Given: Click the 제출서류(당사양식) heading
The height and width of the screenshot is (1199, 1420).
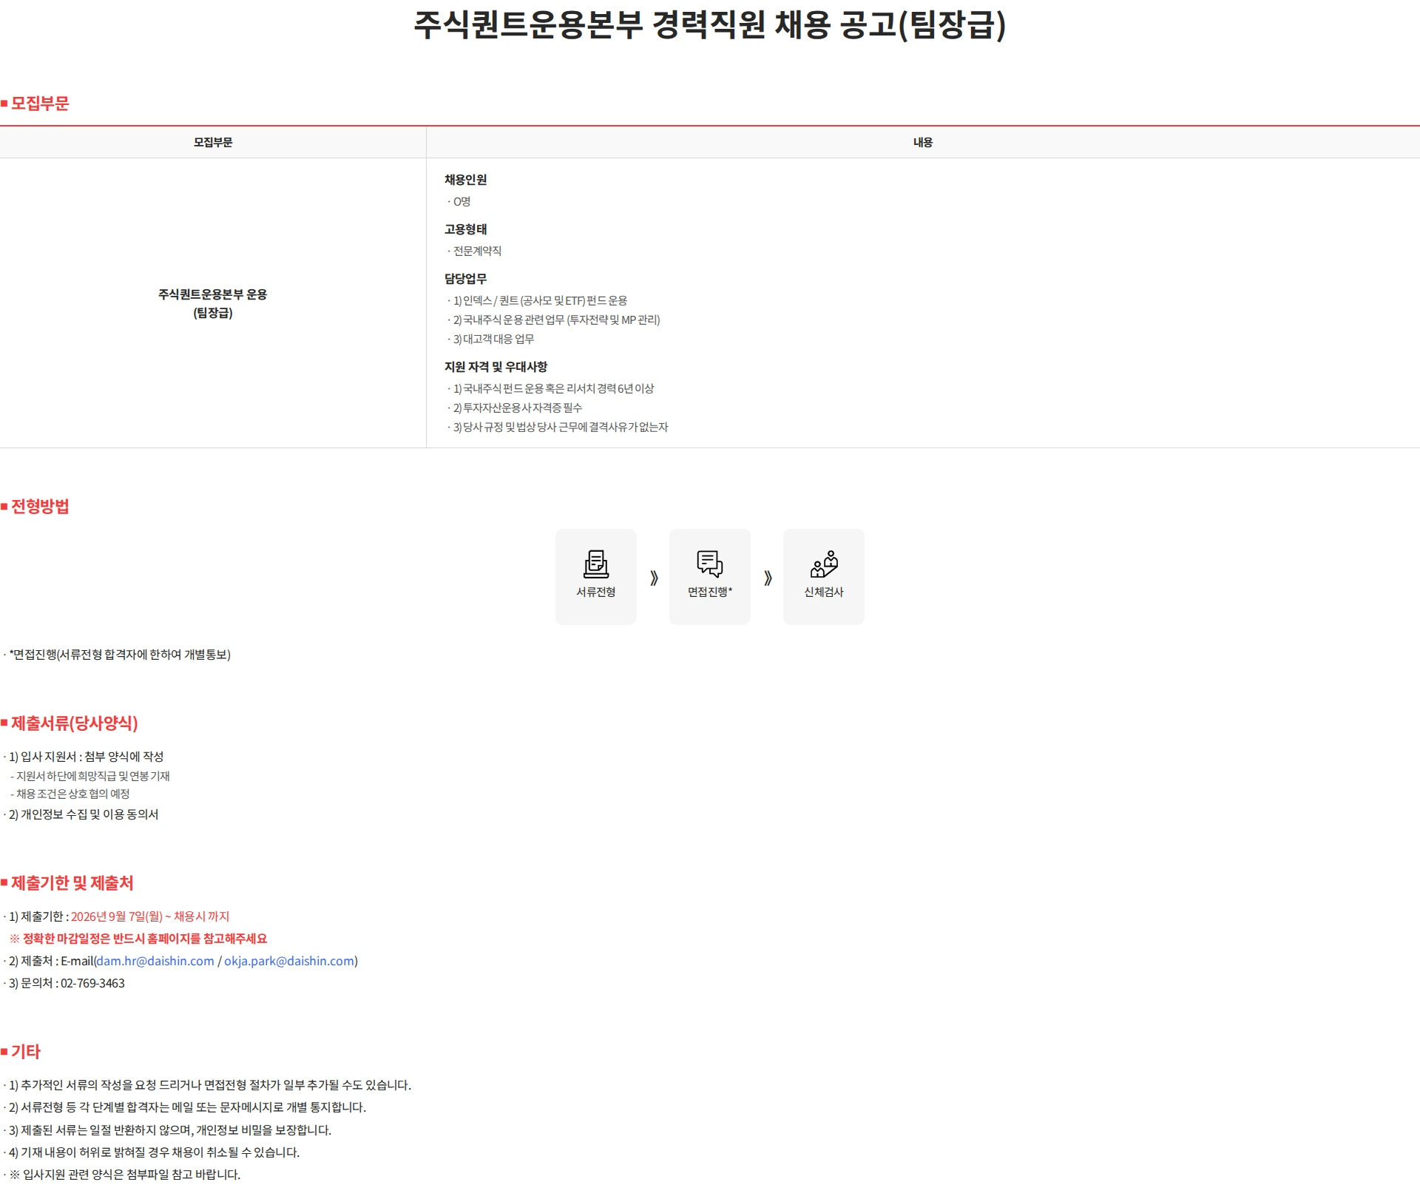Looking at the screenshot, I should pos(74,723).
